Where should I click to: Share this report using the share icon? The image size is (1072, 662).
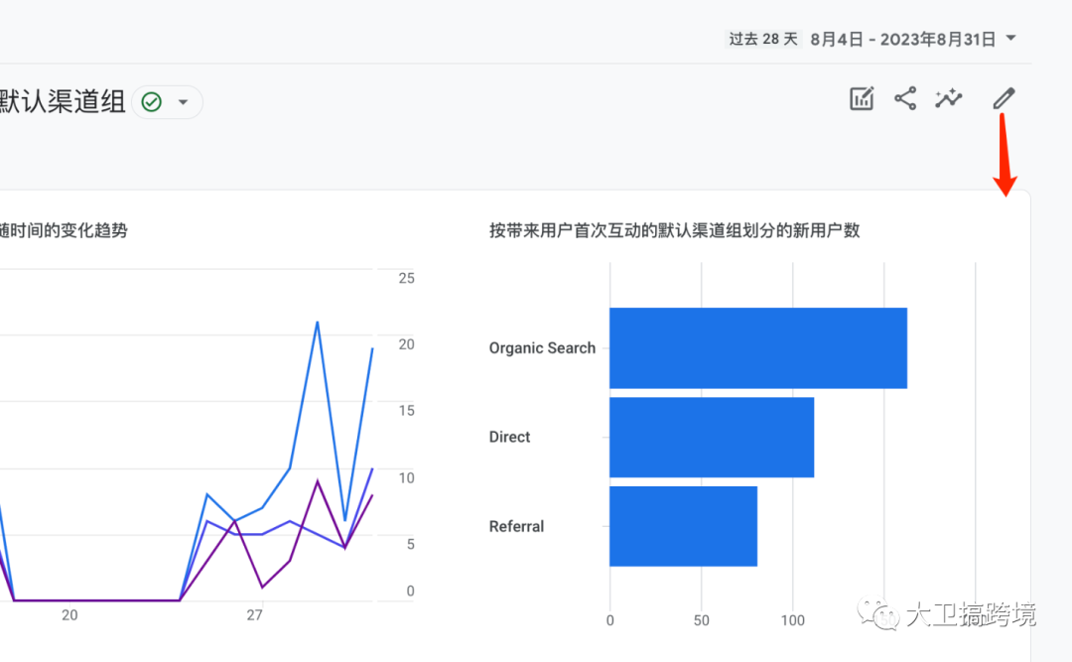(x=905, y=98)
